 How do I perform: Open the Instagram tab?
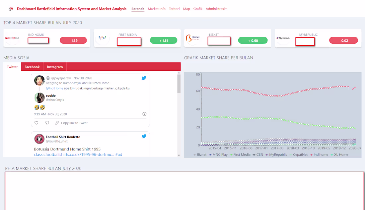point(54,66)
